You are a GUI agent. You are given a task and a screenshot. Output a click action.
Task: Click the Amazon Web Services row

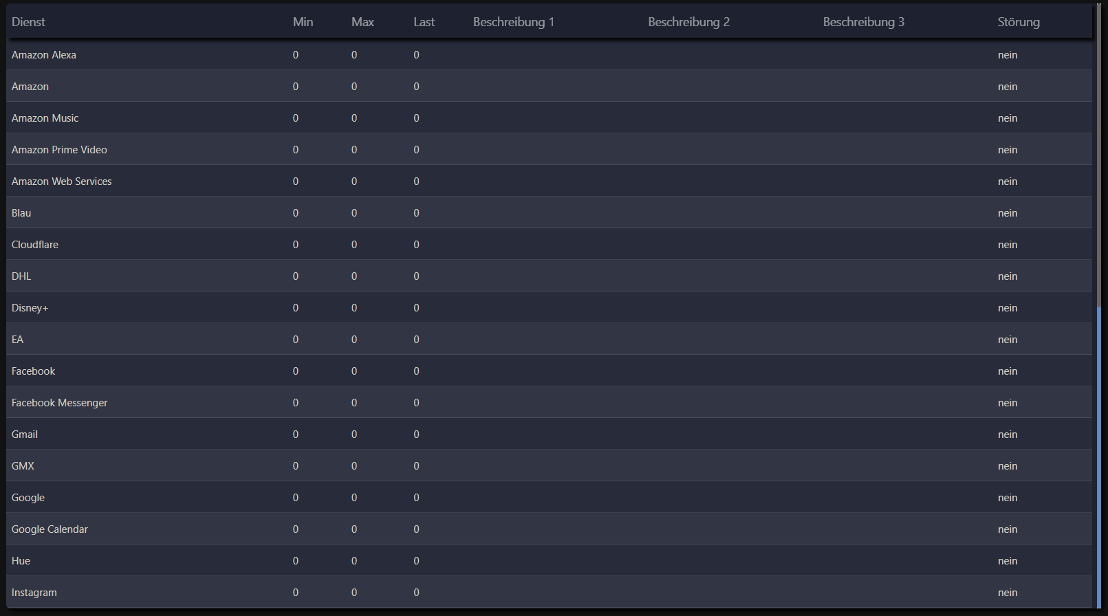tap(61, 181)
